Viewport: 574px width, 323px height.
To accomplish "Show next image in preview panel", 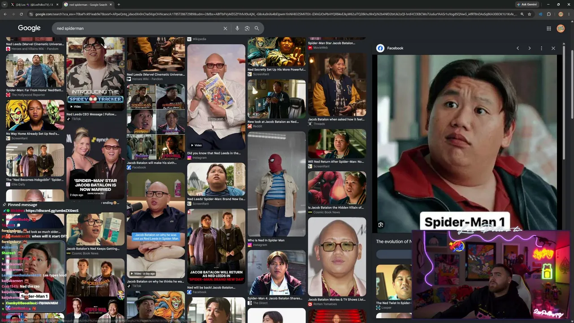I will (529, 48).
